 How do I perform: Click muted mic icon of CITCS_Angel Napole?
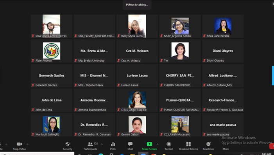119,110
